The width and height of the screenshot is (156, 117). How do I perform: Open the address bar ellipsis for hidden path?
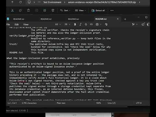point(39,2)
